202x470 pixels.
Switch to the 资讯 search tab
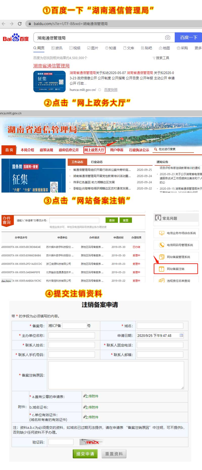point(57,48)
